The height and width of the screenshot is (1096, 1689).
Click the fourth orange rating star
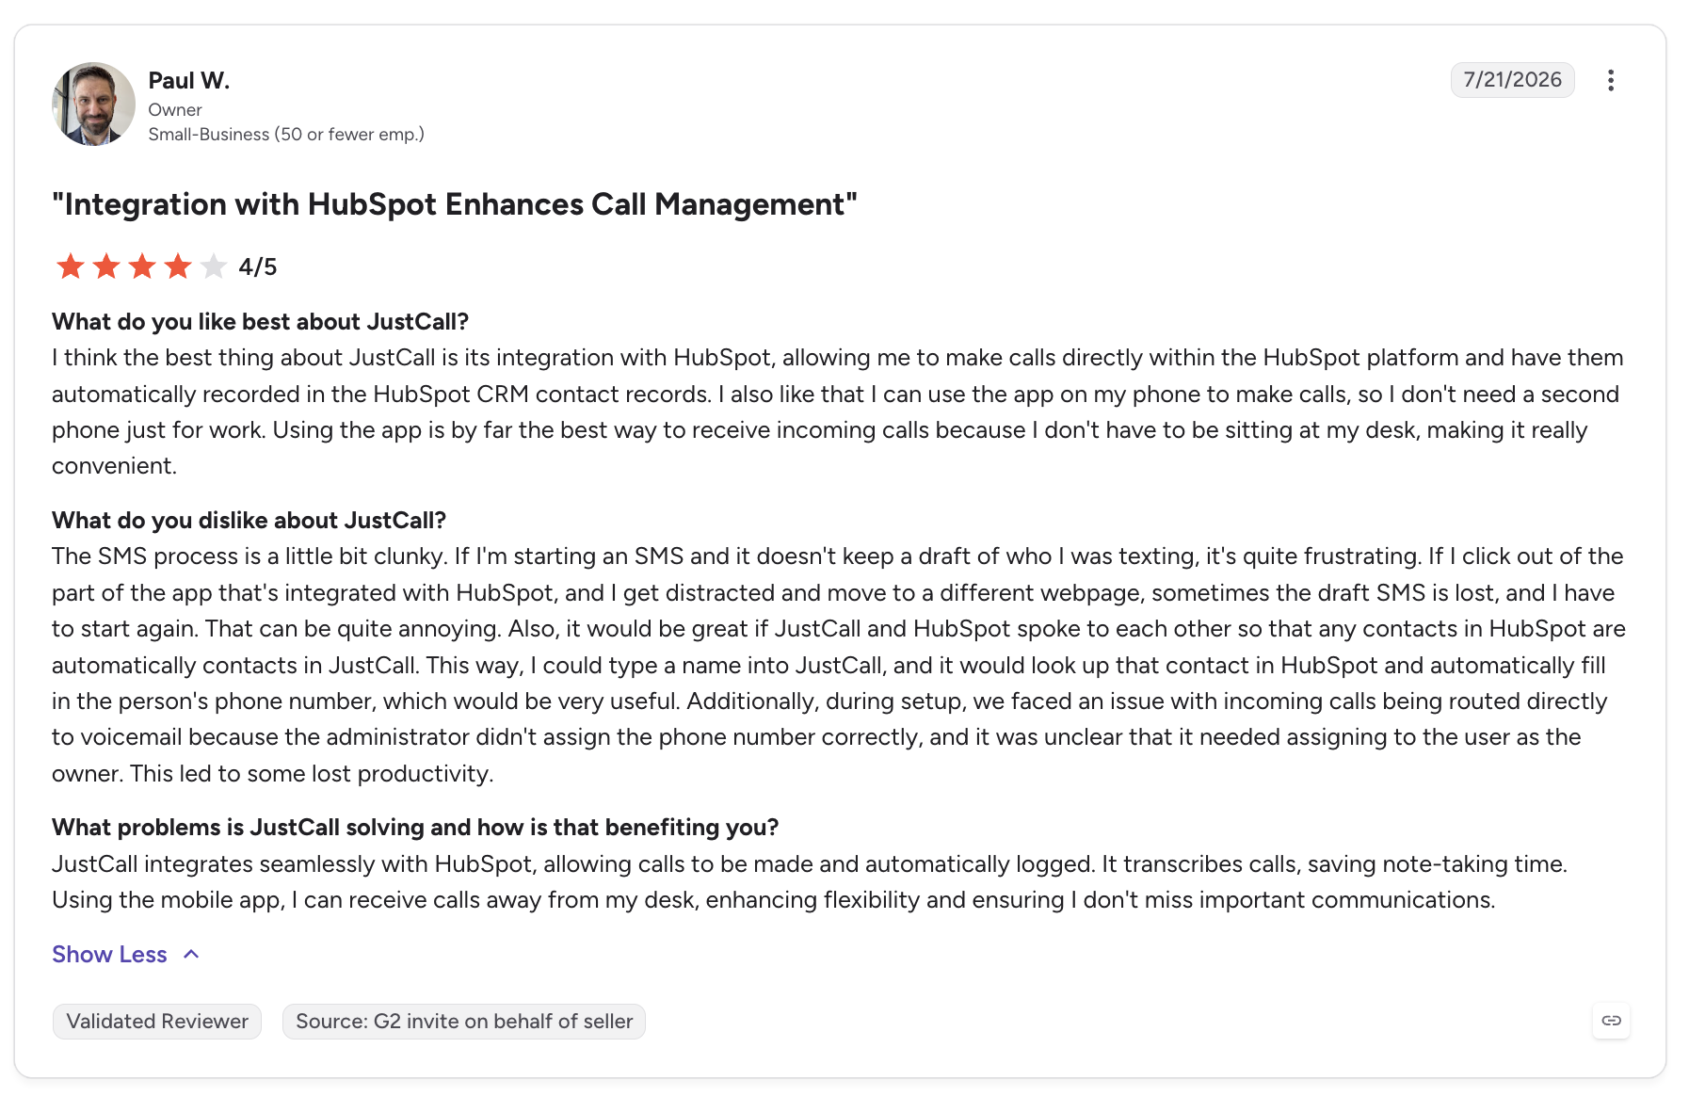click(x=178, y=266)
